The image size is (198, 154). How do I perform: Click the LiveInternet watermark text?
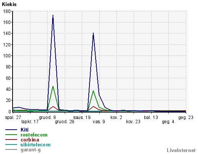181,150
